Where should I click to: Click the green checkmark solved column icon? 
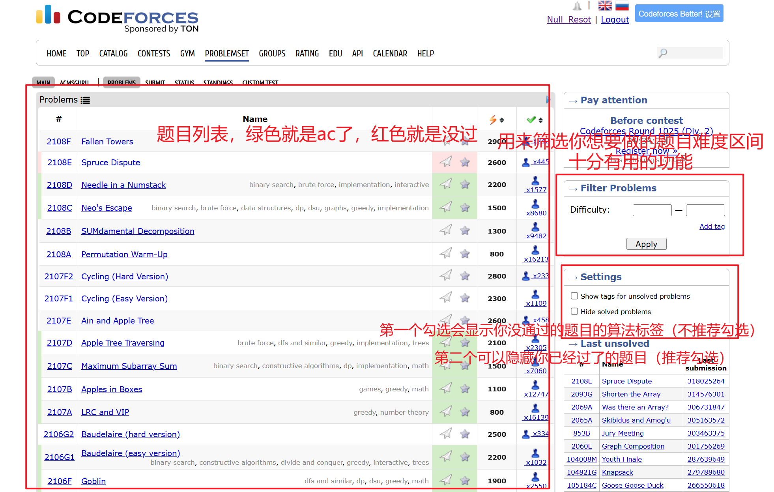[x=531, y=119]
